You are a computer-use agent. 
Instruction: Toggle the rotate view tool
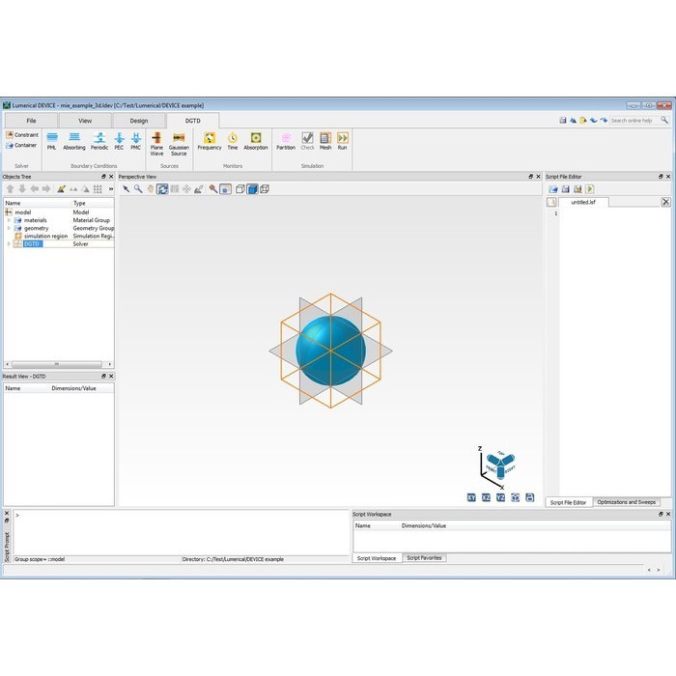162,189
